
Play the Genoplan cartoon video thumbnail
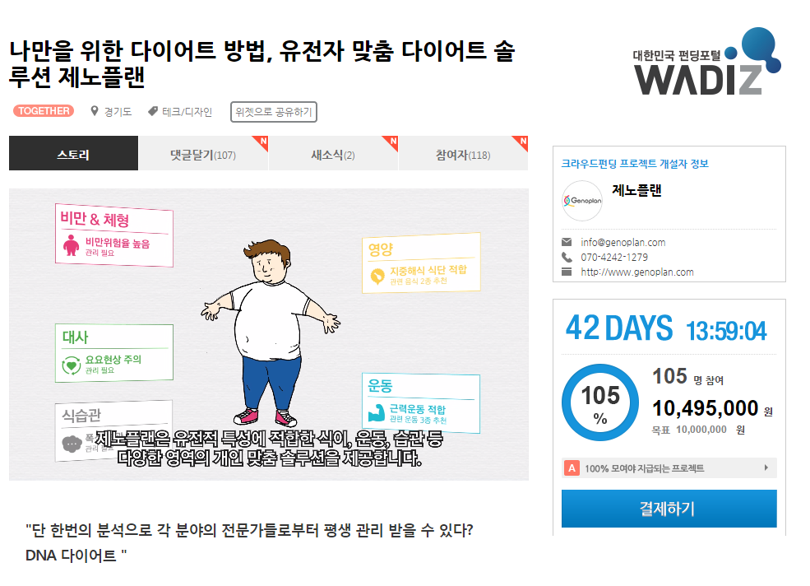[269, 334]
